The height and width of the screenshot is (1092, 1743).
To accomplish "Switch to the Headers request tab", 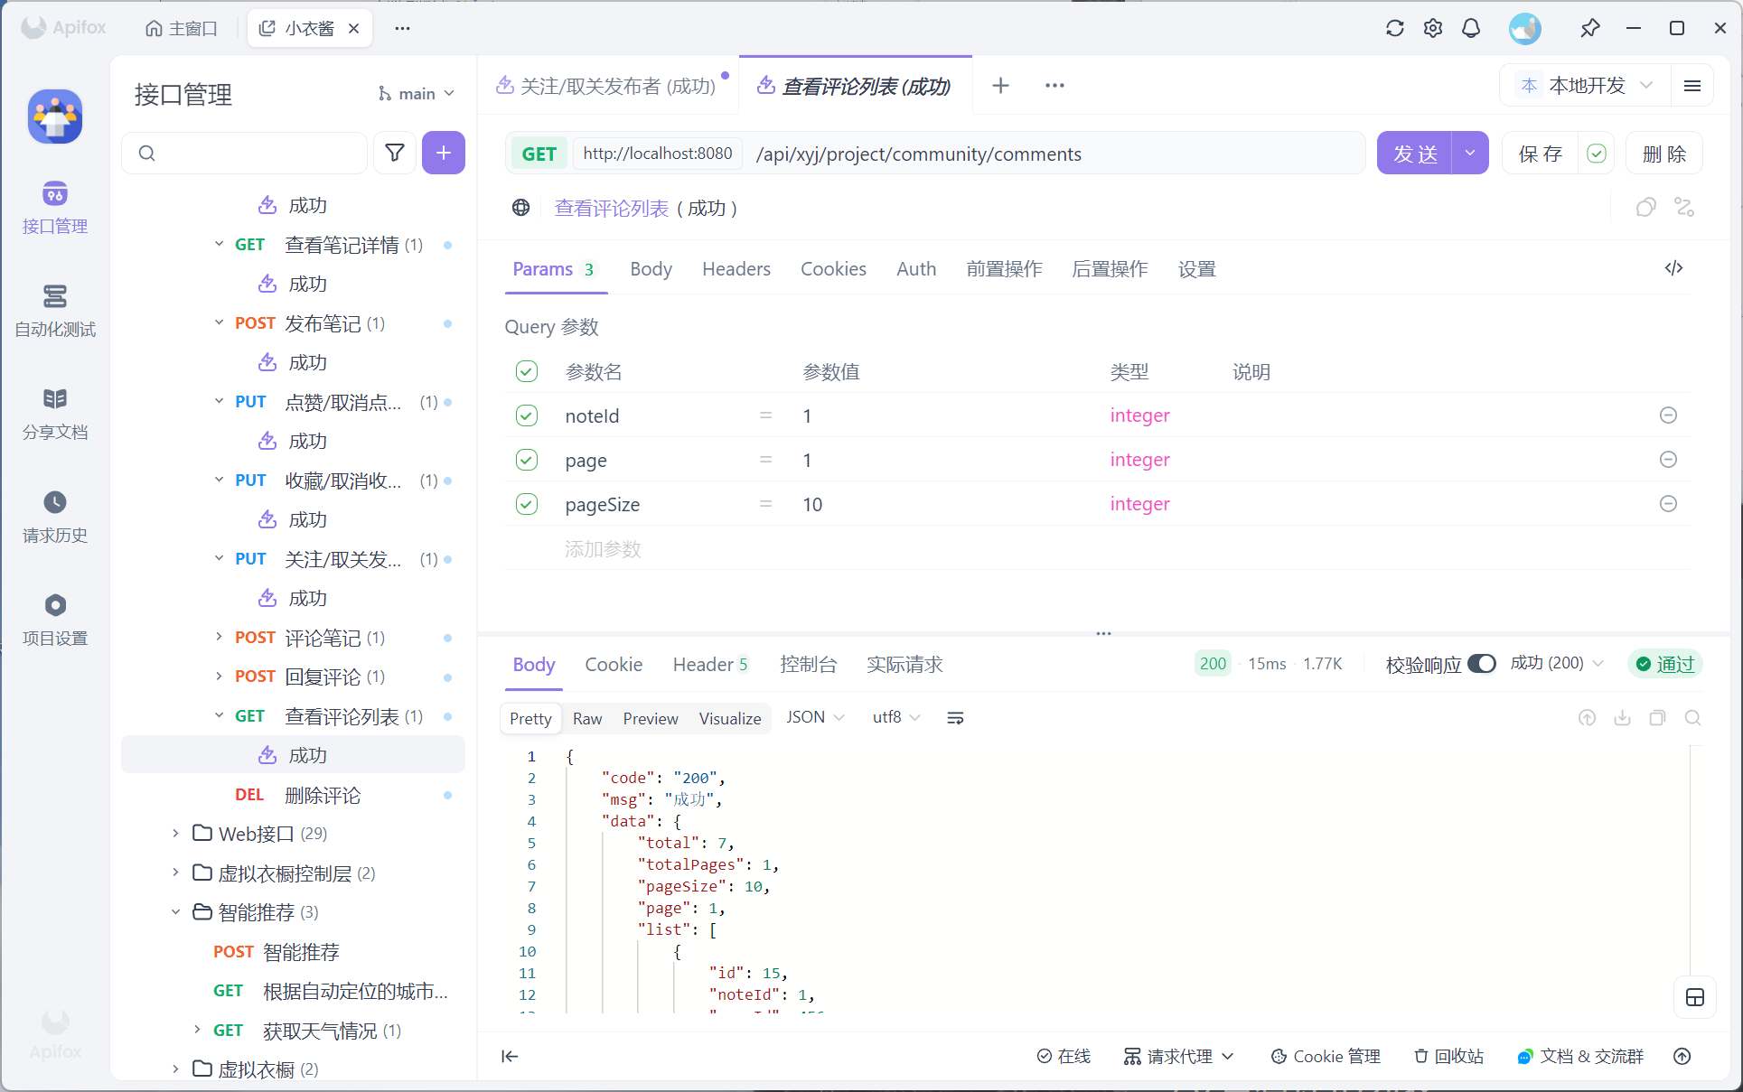I will pyautogui.click(x=736, y=269).
